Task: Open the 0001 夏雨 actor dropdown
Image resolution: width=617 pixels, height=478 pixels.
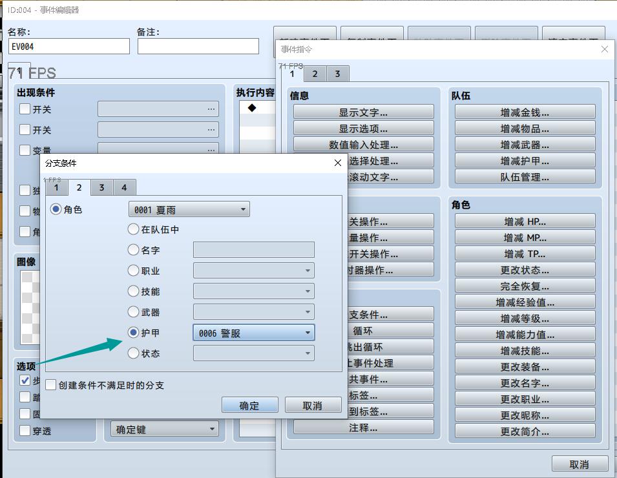Action: [189, 209]
